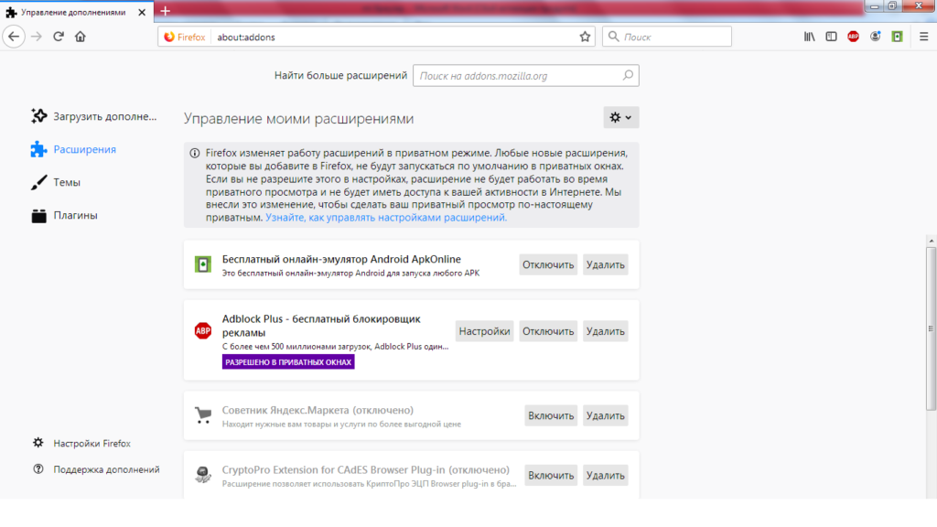Click Бесплатный онлайн-эмулятор Android ApkOnline title
Image resolution: width=937 pixels, height=527 pixels.
click(341, 259)
